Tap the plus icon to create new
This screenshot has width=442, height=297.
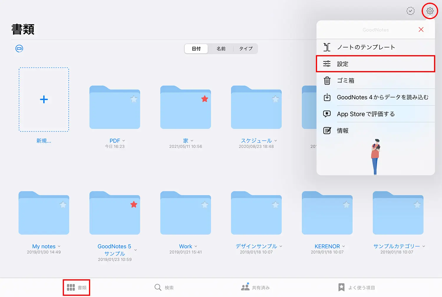[x=44, y=99]
